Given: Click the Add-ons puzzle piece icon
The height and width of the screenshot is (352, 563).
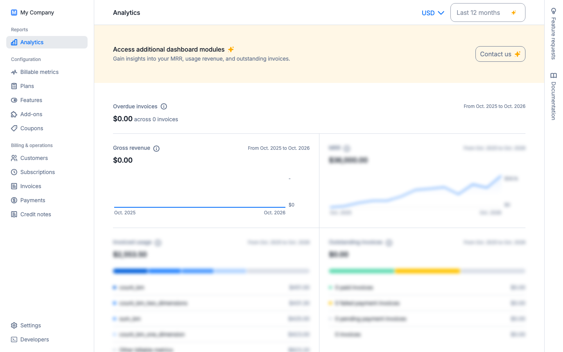Looking at the screenshot, I should [14, 114].
